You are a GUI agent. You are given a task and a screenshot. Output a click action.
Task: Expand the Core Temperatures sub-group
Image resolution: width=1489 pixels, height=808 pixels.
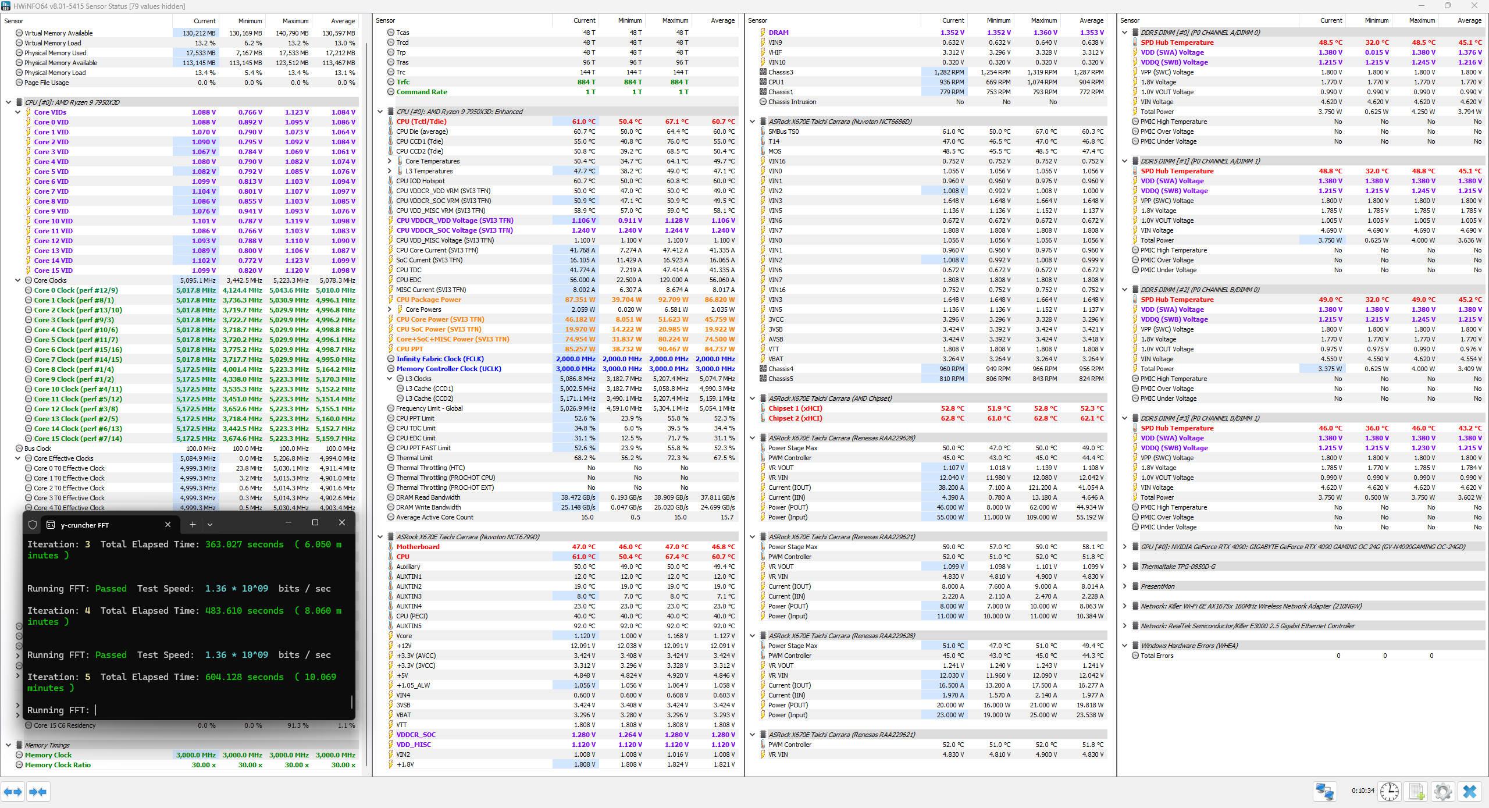(x=390, y=161)
